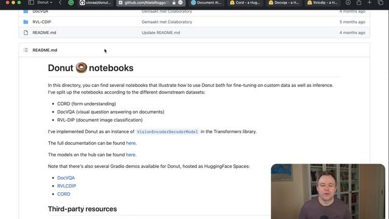The width and height of the screenshot is (389, 219).
Task: Click the yellow minimize window button
Action: 13,2
